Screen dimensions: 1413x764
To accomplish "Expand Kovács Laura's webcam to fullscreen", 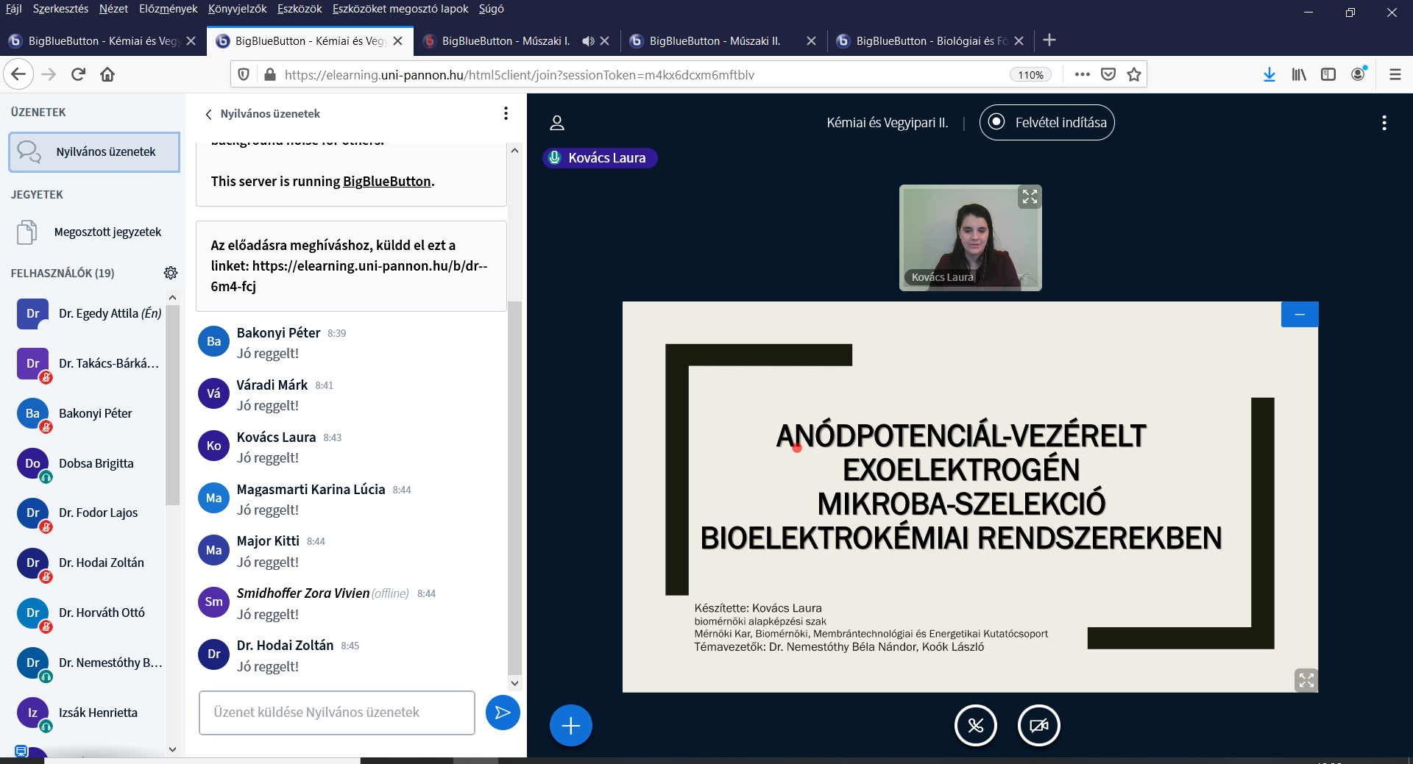I will (1029, 197).
